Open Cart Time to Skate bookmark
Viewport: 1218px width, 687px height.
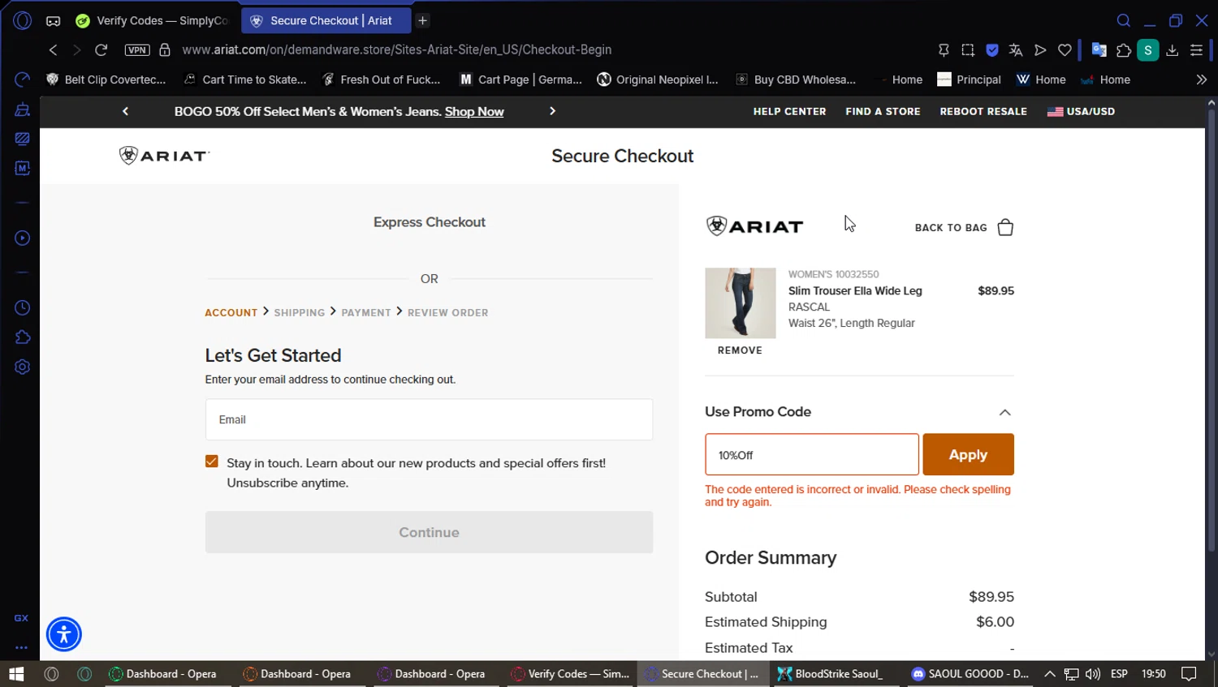pyautogui.click(x=245, y=79)
